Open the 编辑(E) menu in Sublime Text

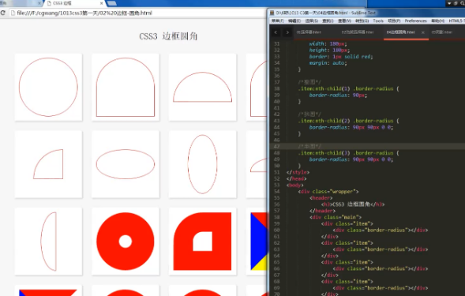(294, 21)
